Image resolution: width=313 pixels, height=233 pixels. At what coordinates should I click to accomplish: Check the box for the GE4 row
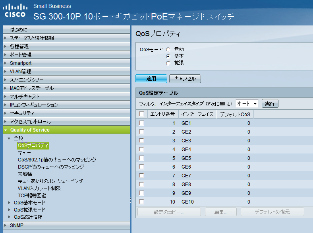click(141, 149)
